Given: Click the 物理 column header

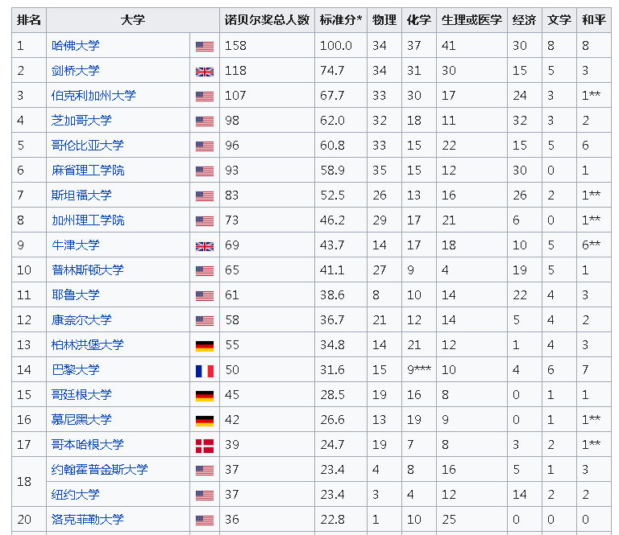Looking at the screenshot, I should [x=384, y=19].
